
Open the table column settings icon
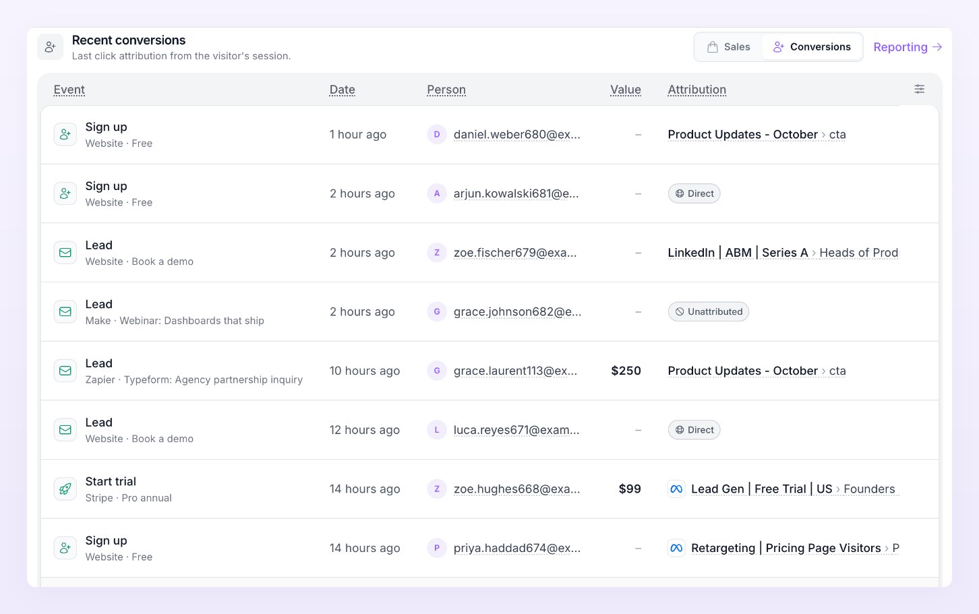919,89
